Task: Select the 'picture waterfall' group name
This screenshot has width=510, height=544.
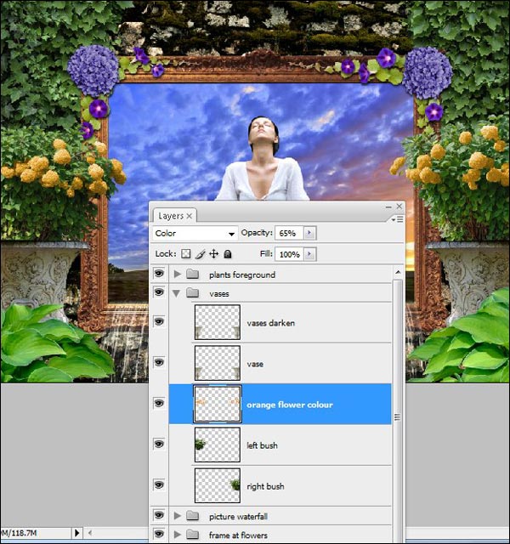Action: pyautogui.click(x=238, y=517)
